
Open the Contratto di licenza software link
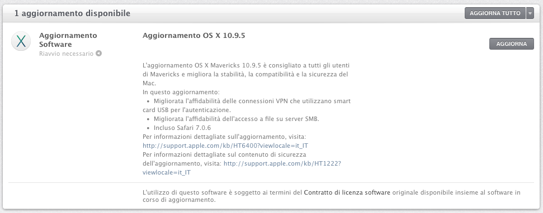[x=347, y=192]
